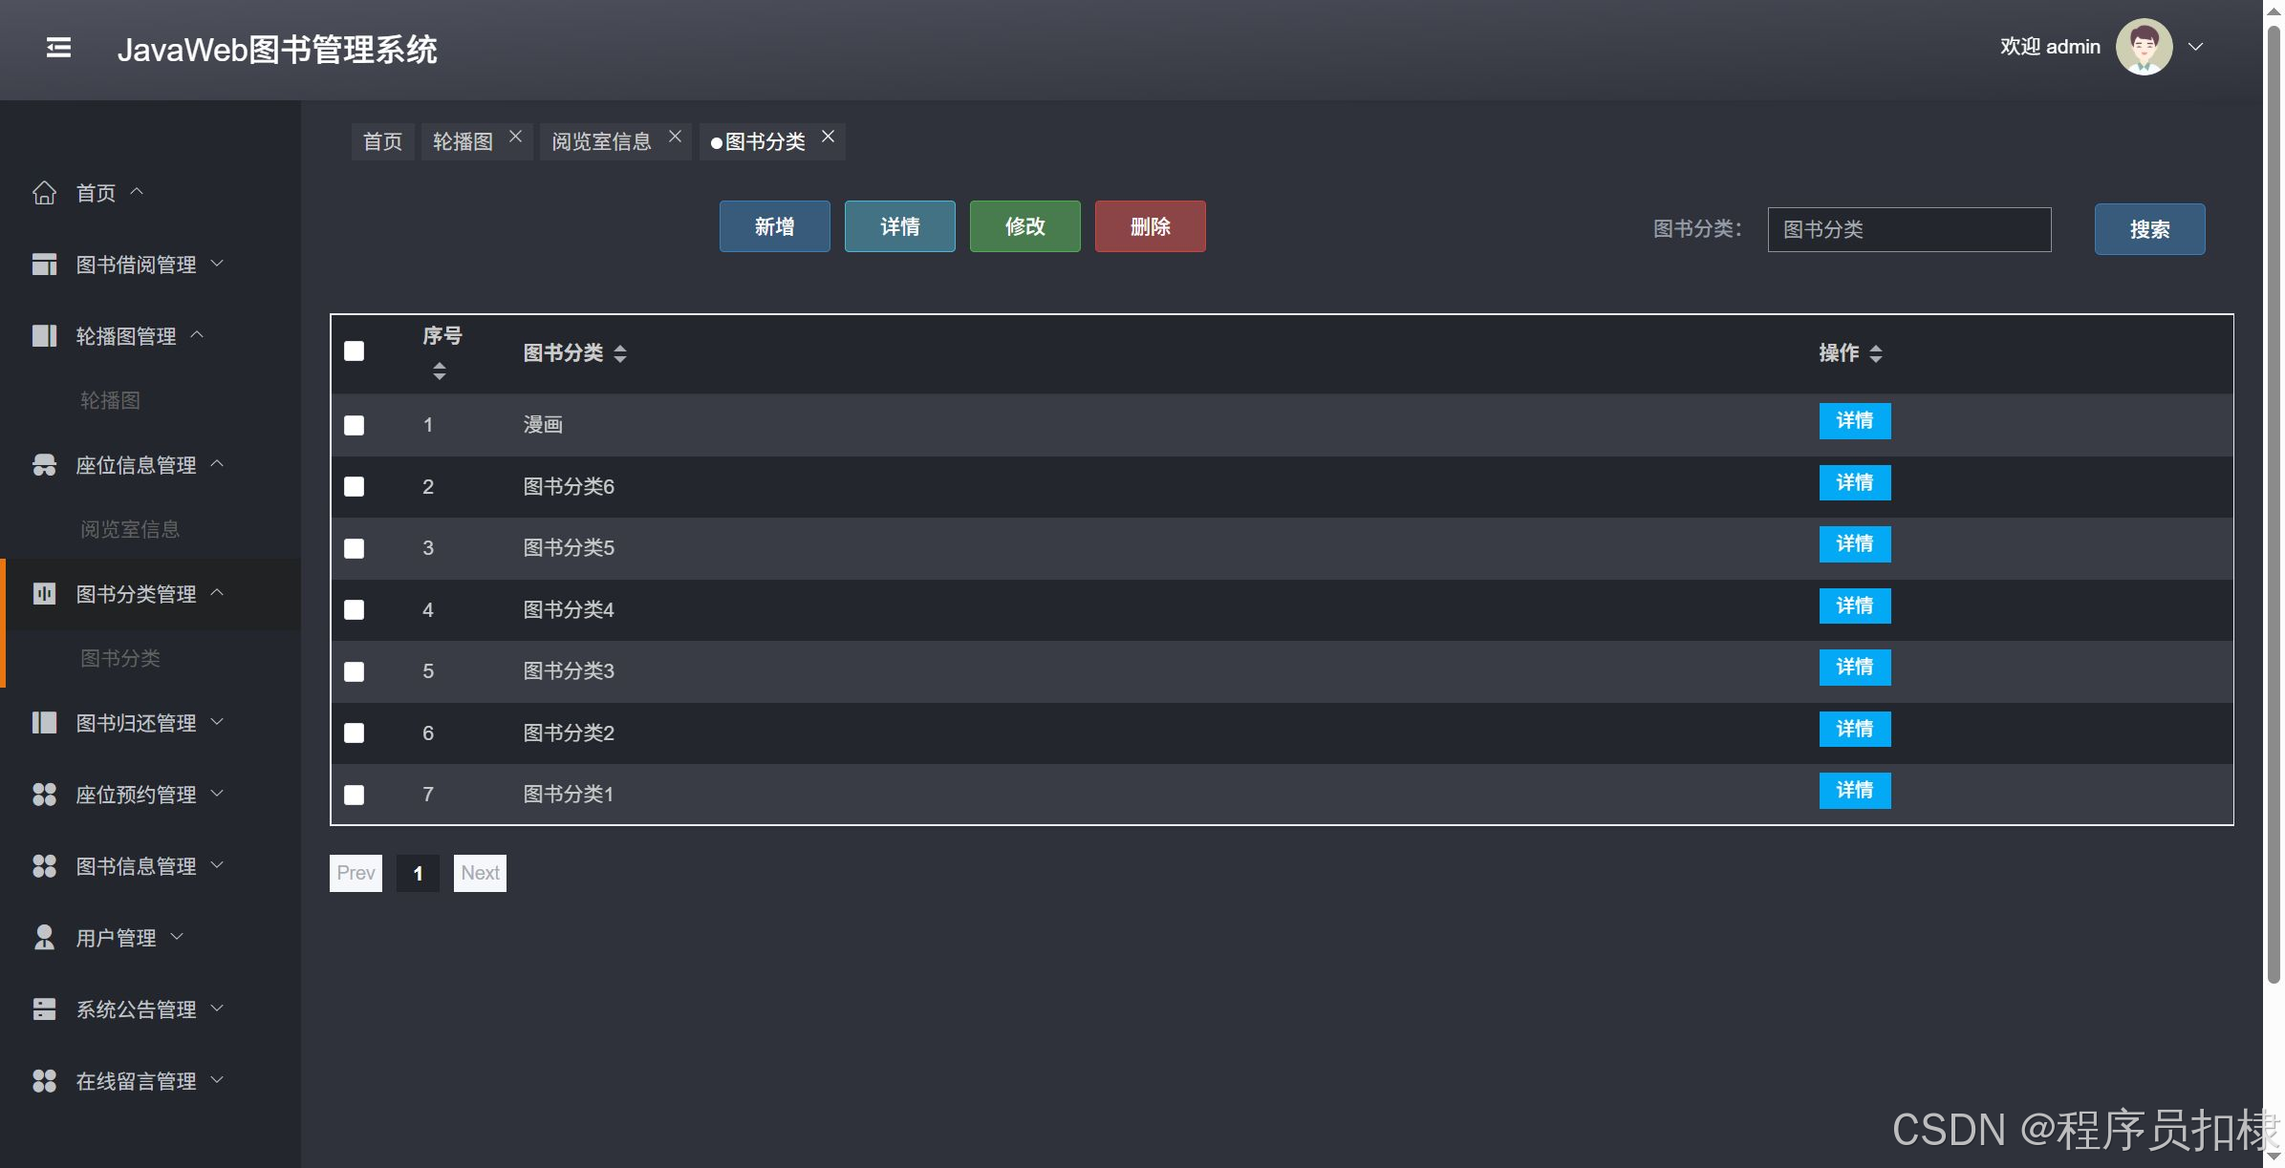
Task: Expand the 在线留言管理 menu
Action: 136,1081
